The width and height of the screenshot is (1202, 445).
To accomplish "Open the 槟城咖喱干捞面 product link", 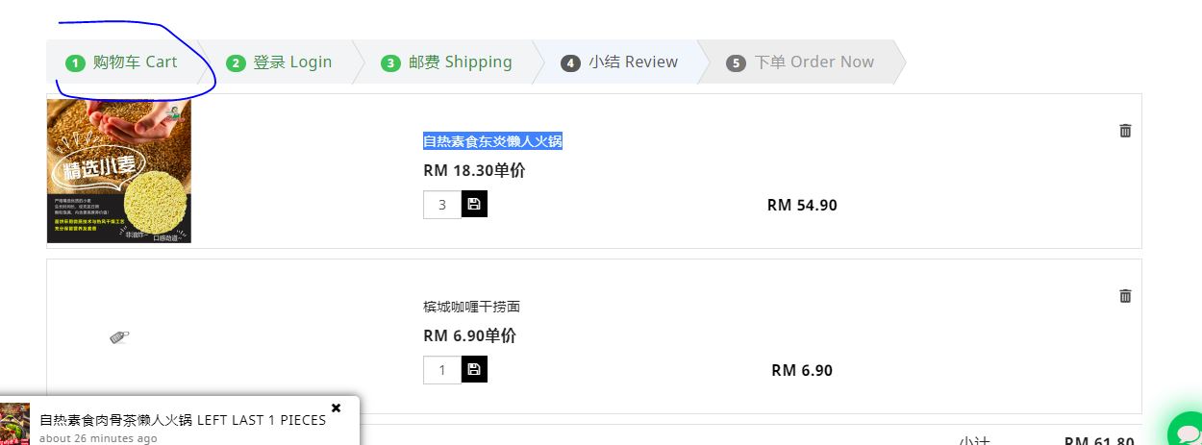I will point(471,307).
